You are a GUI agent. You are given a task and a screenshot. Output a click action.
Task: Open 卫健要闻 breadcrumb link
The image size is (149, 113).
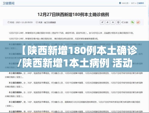(140, 3)
